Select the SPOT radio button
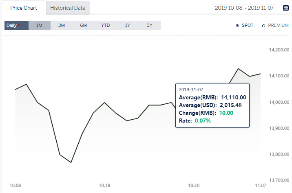 (x=237, y=26)
